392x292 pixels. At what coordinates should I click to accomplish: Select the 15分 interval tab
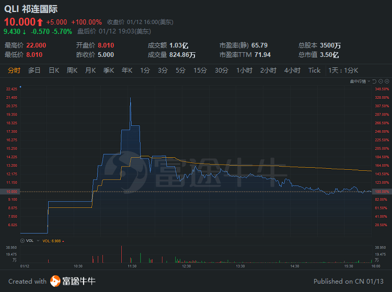(x=200, y=71)
